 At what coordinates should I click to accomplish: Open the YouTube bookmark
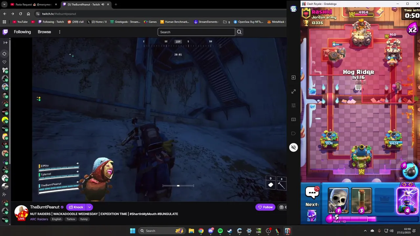pyautogui.click(x=20, y=22)
